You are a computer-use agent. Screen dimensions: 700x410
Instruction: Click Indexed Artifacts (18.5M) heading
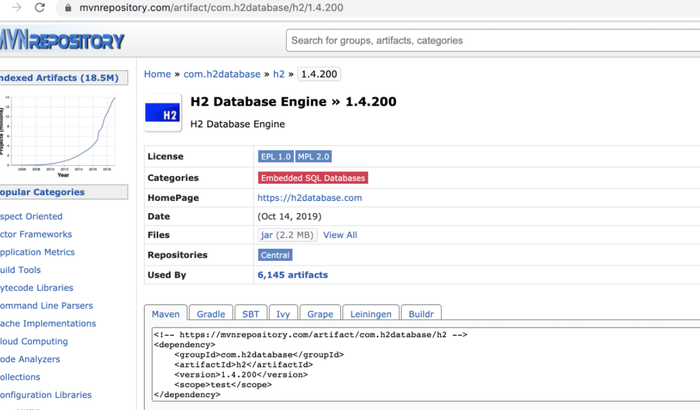pos(60,77)
